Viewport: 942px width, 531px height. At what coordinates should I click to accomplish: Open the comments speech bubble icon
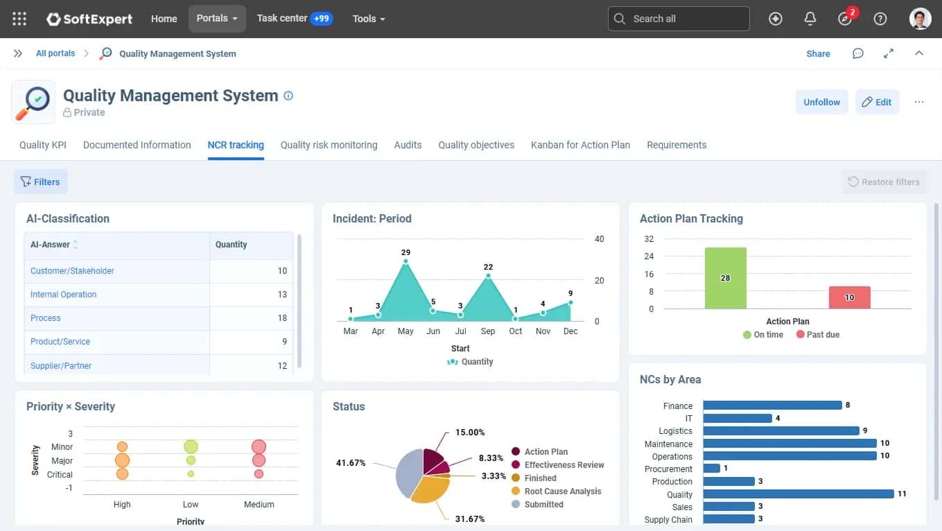[858, 53]
